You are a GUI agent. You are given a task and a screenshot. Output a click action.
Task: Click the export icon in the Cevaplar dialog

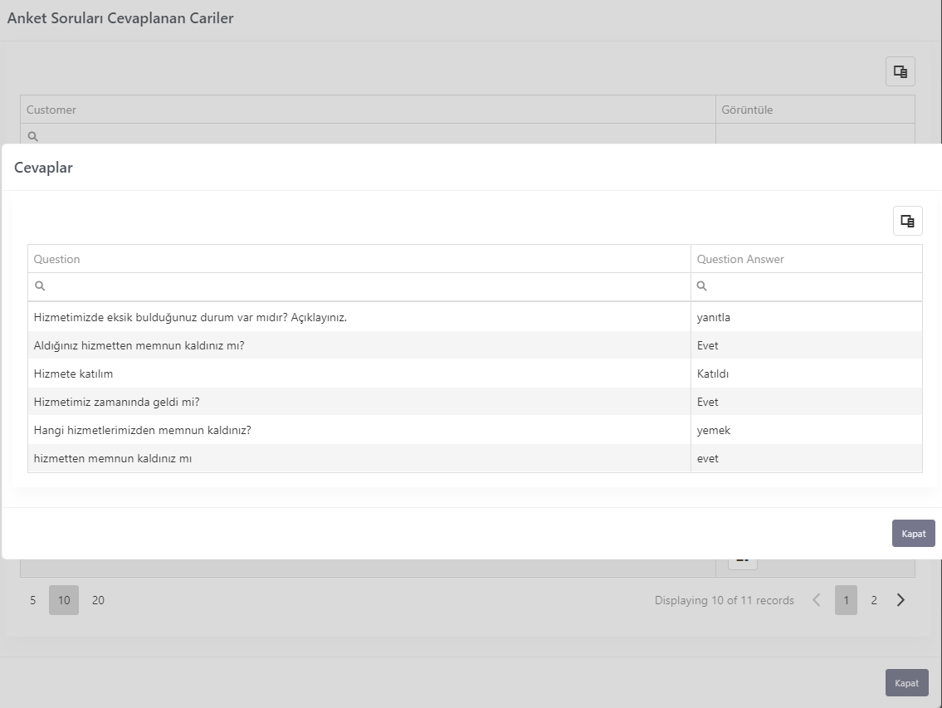pos(907,221)
